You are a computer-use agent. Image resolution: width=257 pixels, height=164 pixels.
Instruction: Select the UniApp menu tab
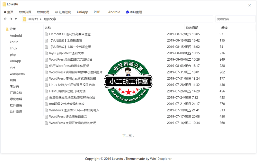(83, 12)
